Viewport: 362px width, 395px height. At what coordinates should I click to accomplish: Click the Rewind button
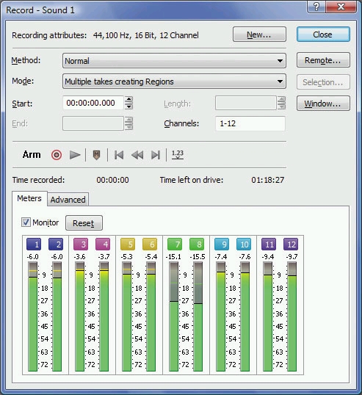tap(137, 155)
